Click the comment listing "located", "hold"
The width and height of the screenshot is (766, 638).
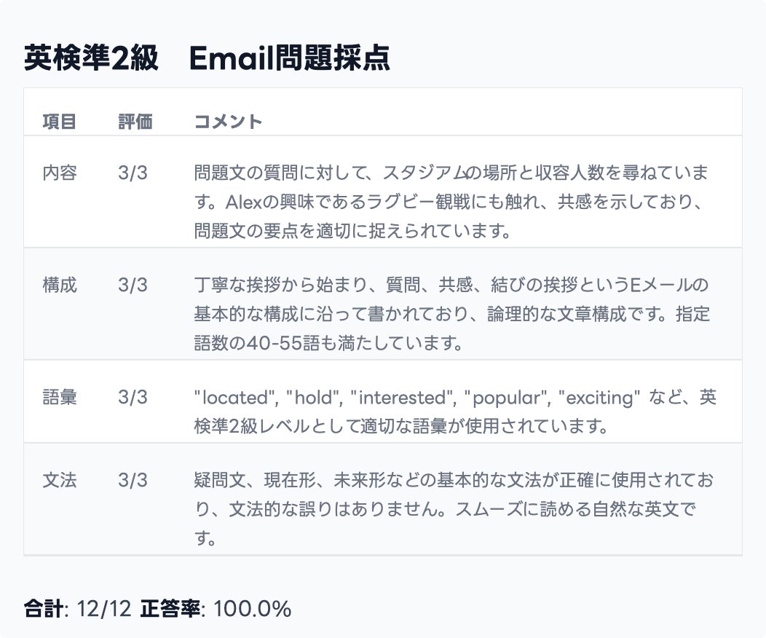451,412
